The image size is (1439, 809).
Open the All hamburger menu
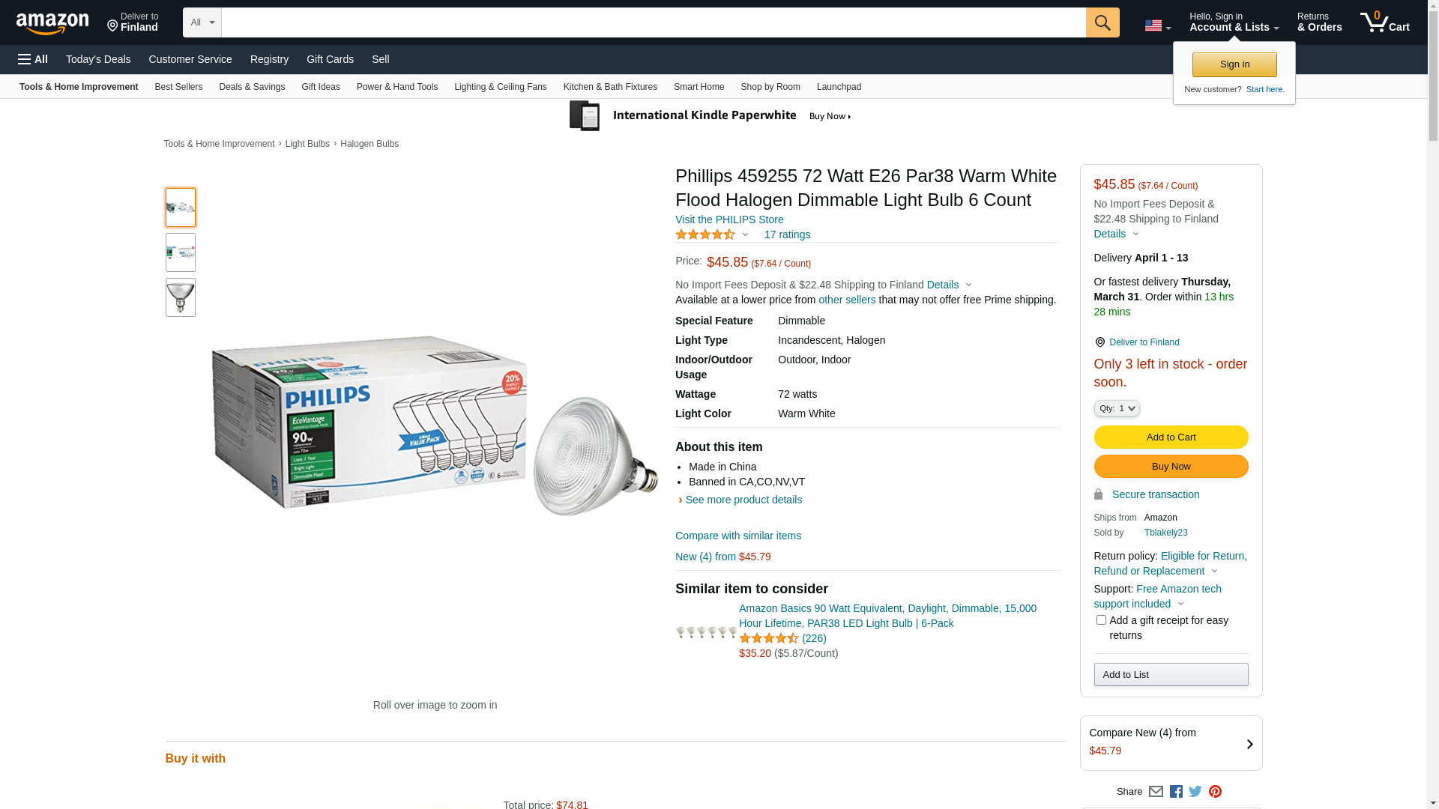coord(33,59)
